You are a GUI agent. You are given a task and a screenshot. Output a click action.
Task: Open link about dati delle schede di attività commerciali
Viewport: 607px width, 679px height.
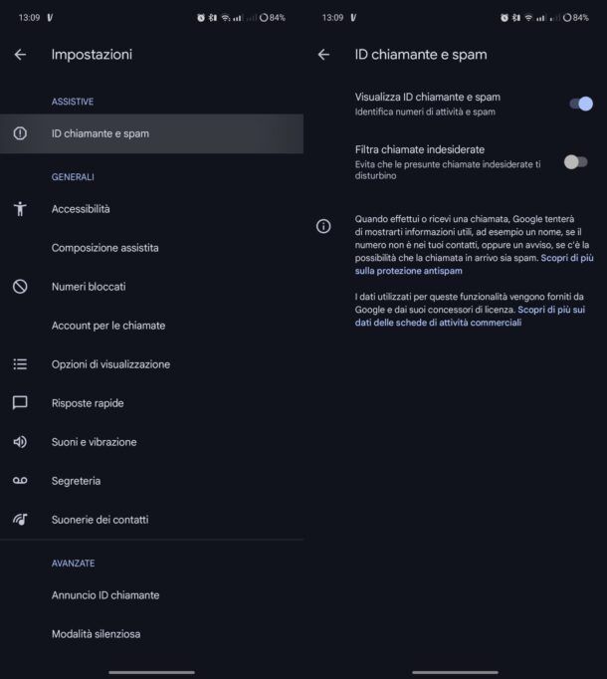[x=470, y=317]
